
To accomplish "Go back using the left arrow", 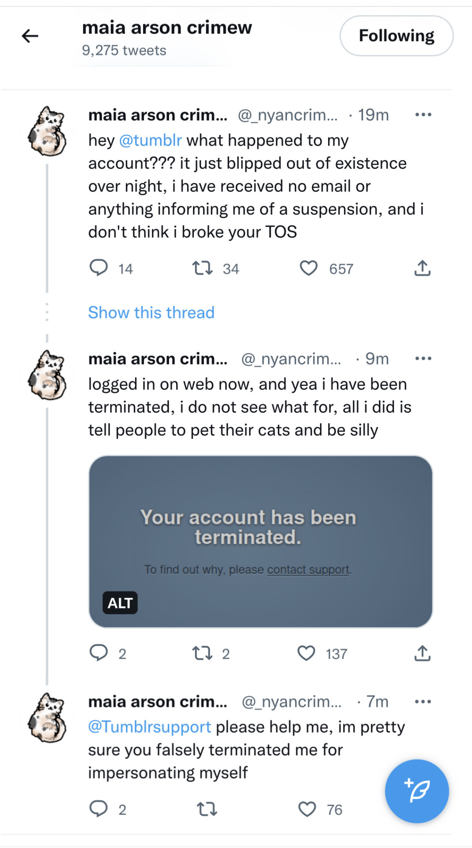I will point(30,36).
